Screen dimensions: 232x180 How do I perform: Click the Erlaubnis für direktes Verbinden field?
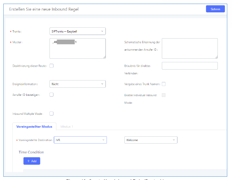point(189,66)
